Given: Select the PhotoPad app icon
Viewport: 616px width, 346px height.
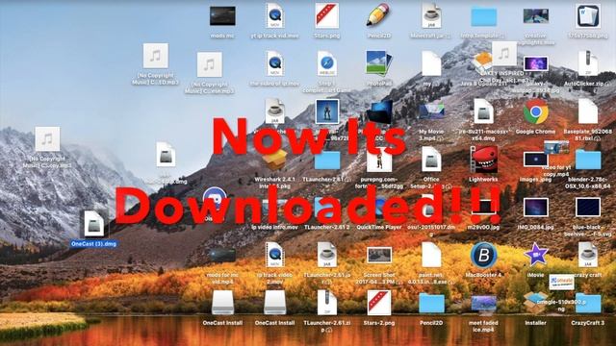Looking at the screenshot, I should coord(378,63).
